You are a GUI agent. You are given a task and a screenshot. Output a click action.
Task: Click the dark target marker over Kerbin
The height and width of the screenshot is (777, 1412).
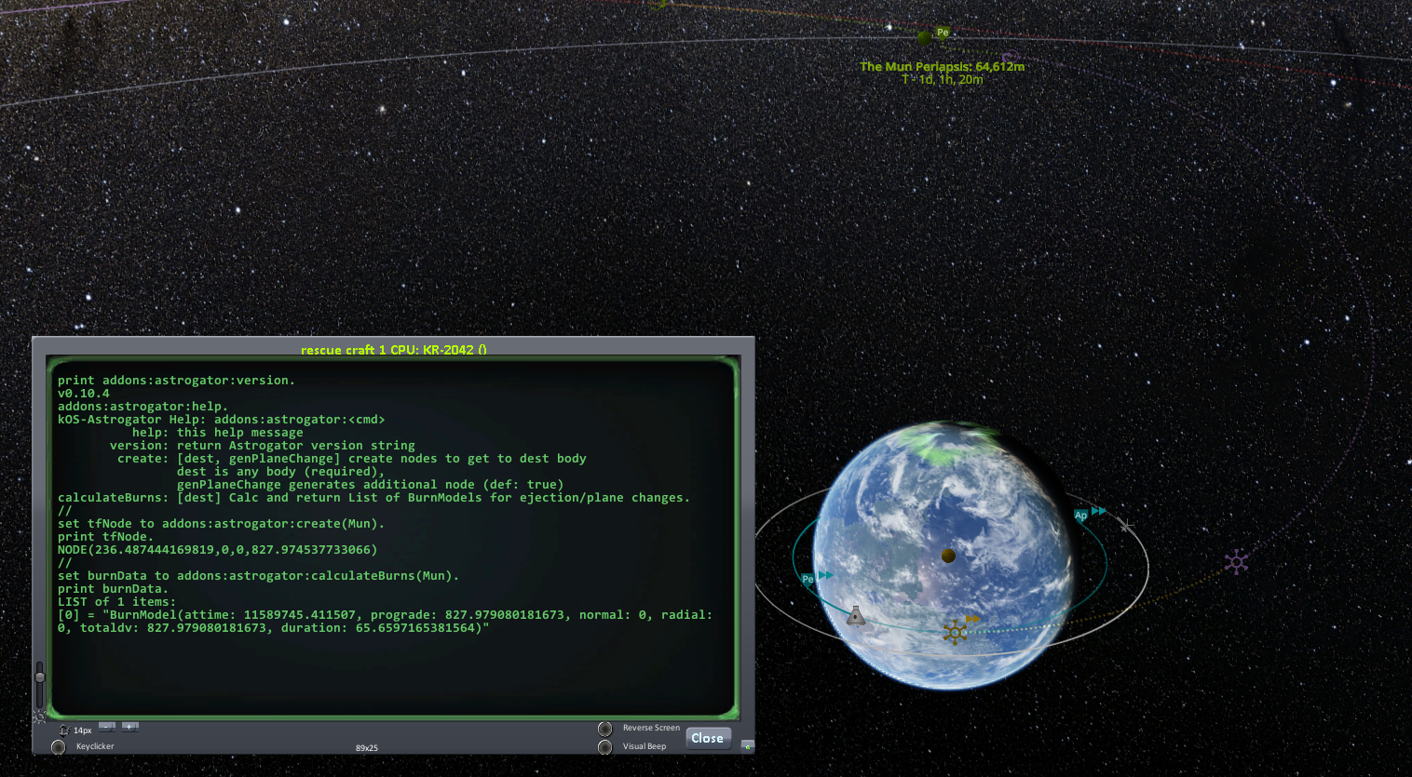[948, 556]
